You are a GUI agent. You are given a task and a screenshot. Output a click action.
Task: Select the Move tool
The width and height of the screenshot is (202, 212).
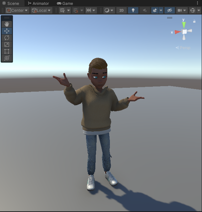(x=7, y=31)
